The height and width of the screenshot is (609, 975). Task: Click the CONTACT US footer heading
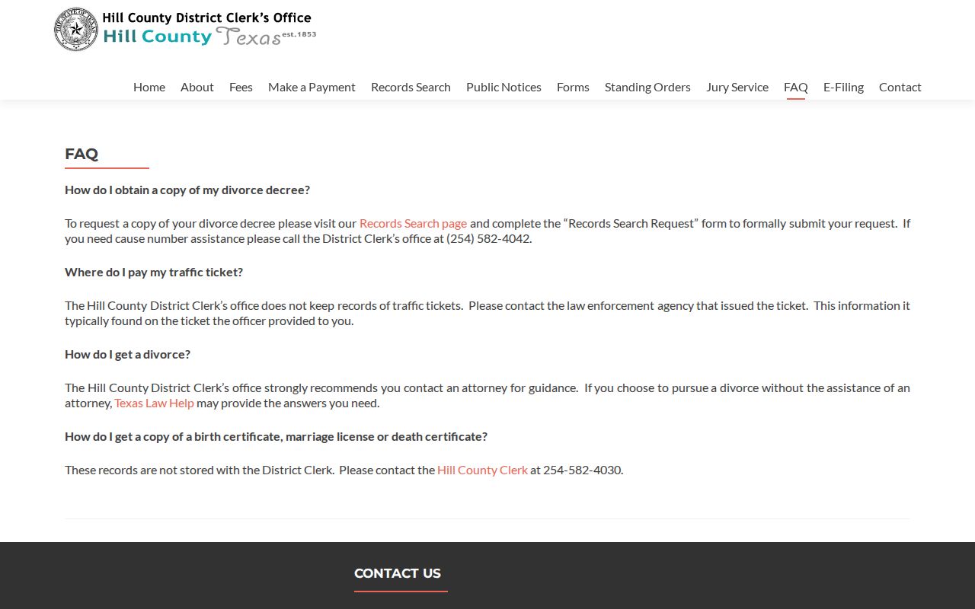pos(398,573)
